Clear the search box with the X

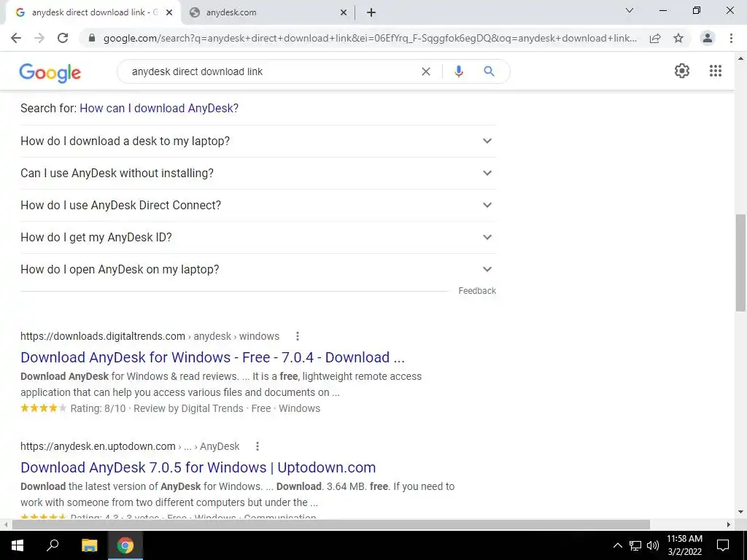click(x=426, y=71)
